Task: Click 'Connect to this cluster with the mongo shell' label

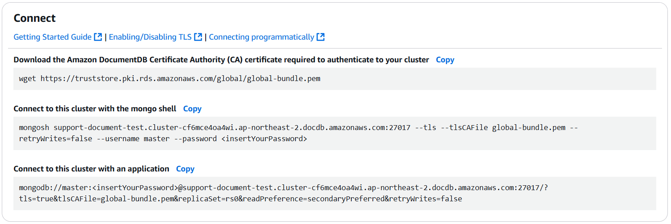Action: click(95, 109)
